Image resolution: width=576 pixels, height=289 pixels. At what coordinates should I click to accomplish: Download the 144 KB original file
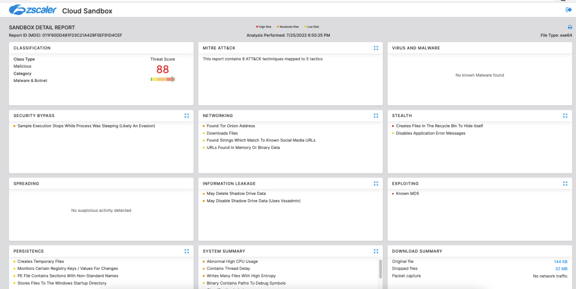561,262
